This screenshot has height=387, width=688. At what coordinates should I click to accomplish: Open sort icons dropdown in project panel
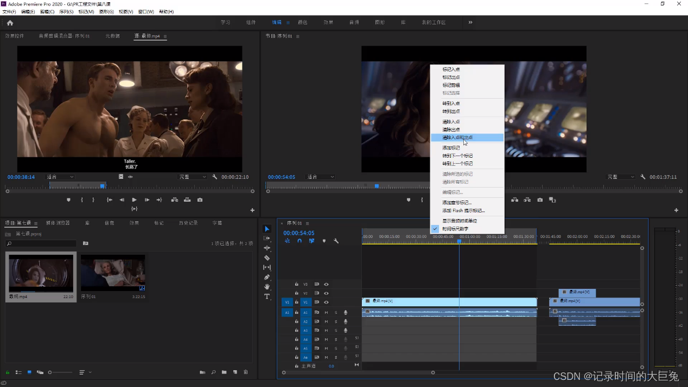coord(85,372)
